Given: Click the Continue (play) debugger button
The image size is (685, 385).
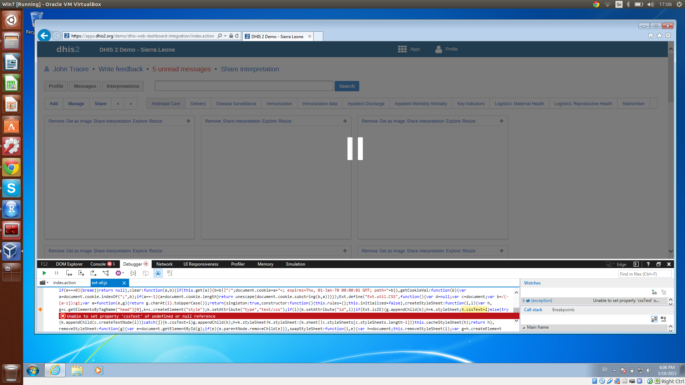Looking at the screenshot, I should click(44, 273).
